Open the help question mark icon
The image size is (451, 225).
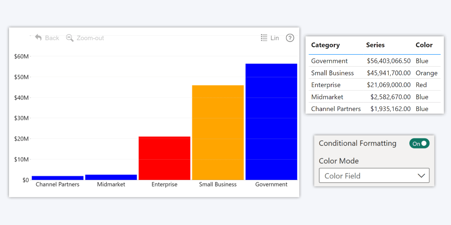tap(290, 38)
